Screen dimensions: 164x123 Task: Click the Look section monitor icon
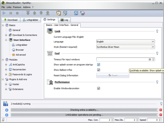point(50,31)
